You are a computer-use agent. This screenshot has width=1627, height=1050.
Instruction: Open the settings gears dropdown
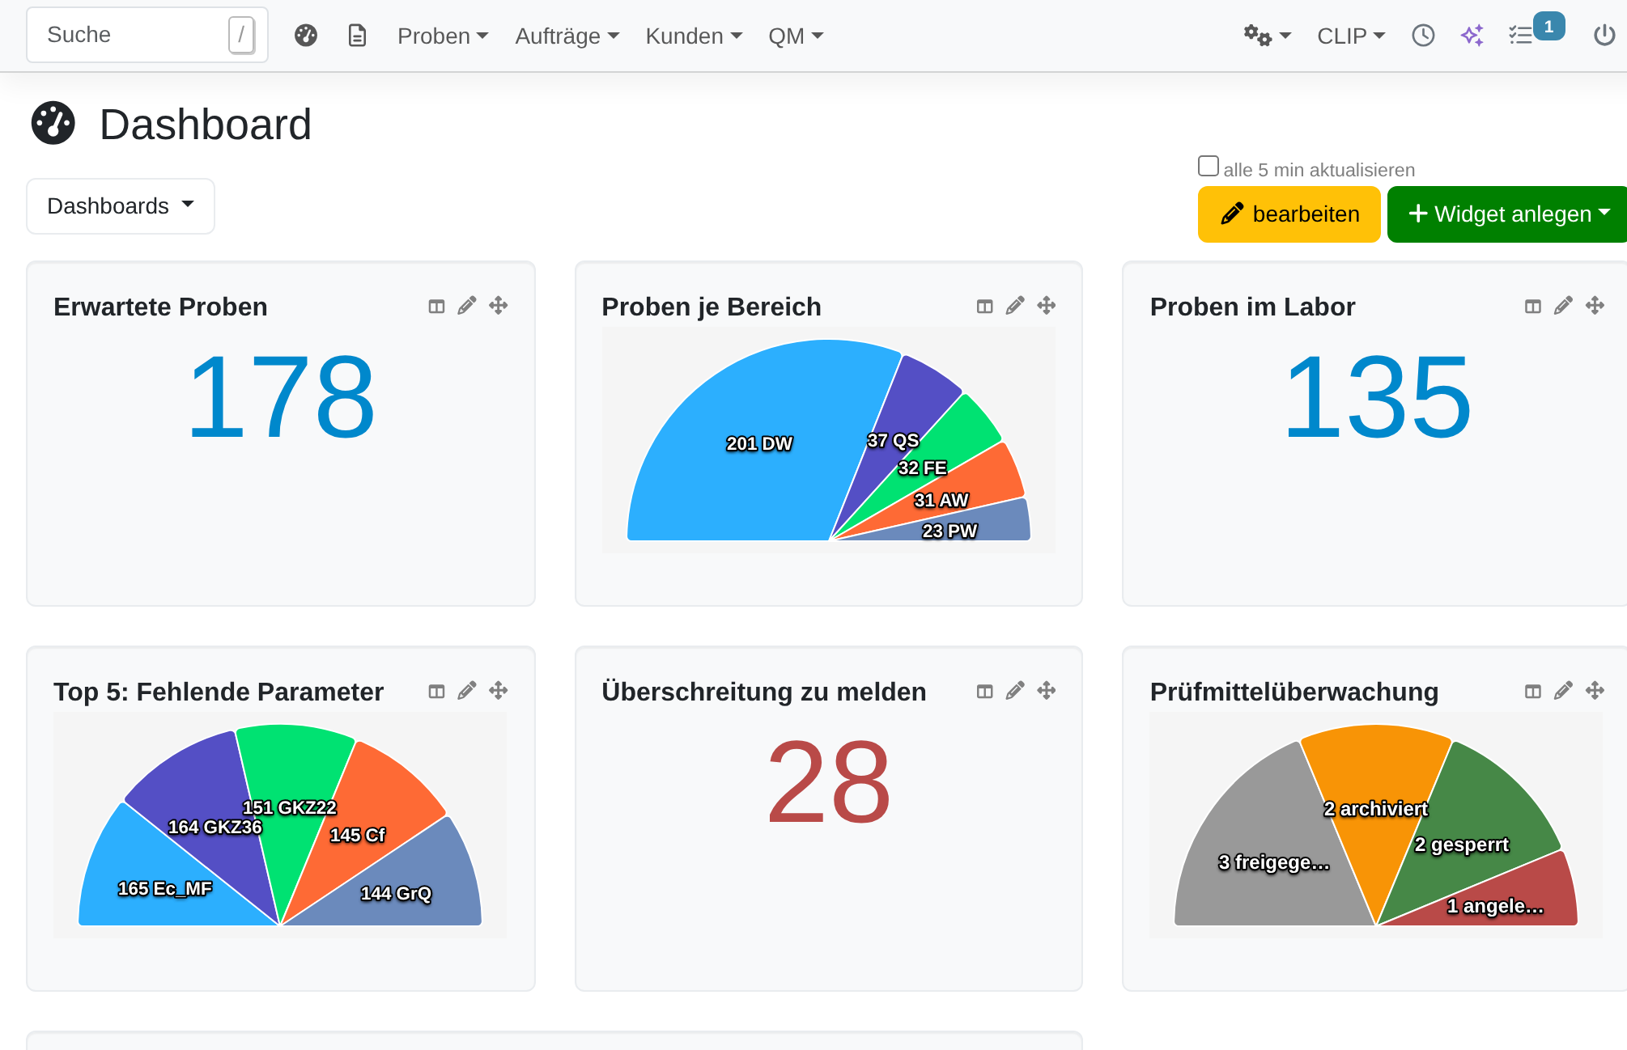[1268, 36]
